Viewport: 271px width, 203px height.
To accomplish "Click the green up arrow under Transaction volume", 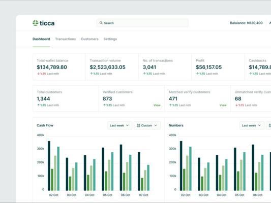I will coord(92,74).
